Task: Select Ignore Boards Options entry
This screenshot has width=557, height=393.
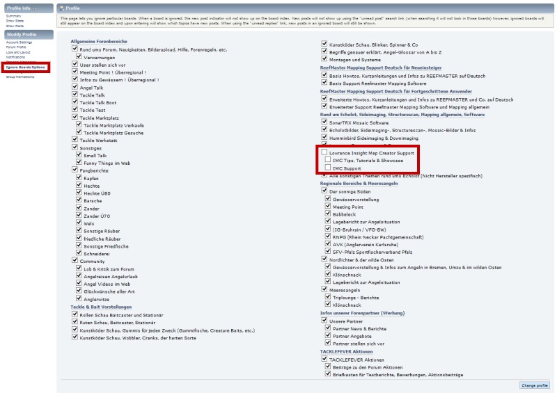Action: pyautogui.click(x=25, y=67)
